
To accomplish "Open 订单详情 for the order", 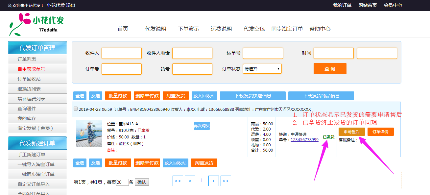I will pyautogui.click(x=381, y=132).
